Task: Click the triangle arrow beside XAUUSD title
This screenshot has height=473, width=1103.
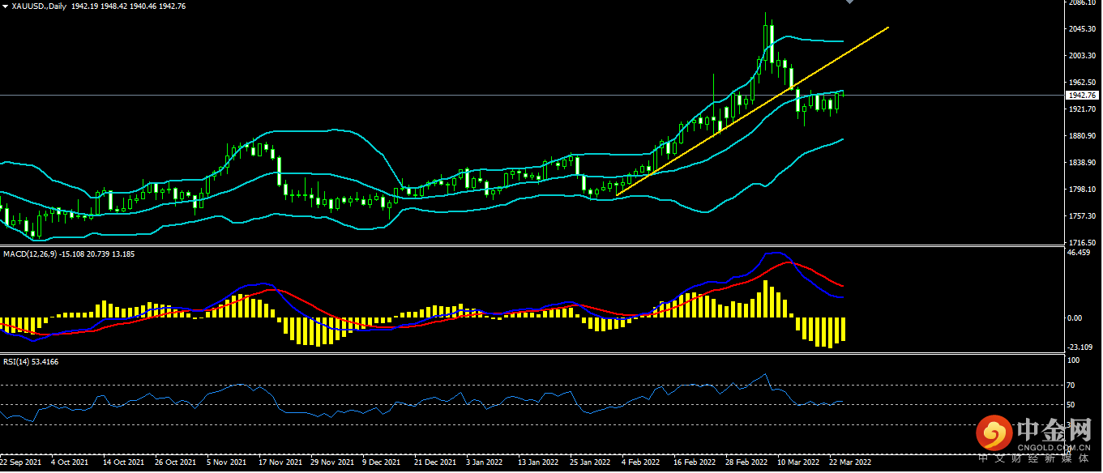Action: 5,6
